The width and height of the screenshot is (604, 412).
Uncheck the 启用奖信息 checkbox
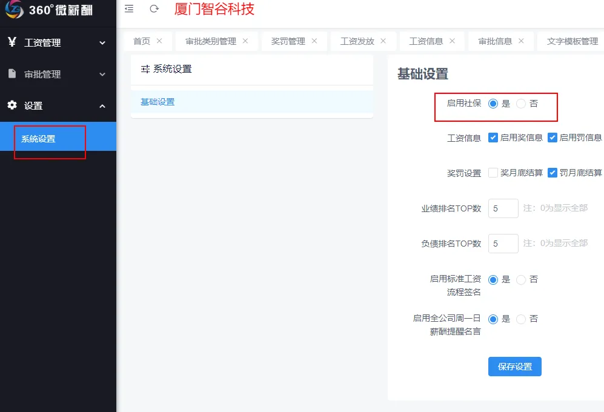[x=493, y=138]
